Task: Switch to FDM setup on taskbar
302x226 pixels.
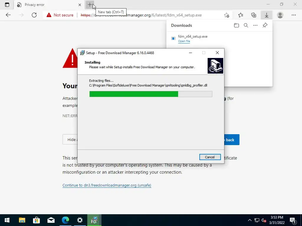Action: coord(94,220)
